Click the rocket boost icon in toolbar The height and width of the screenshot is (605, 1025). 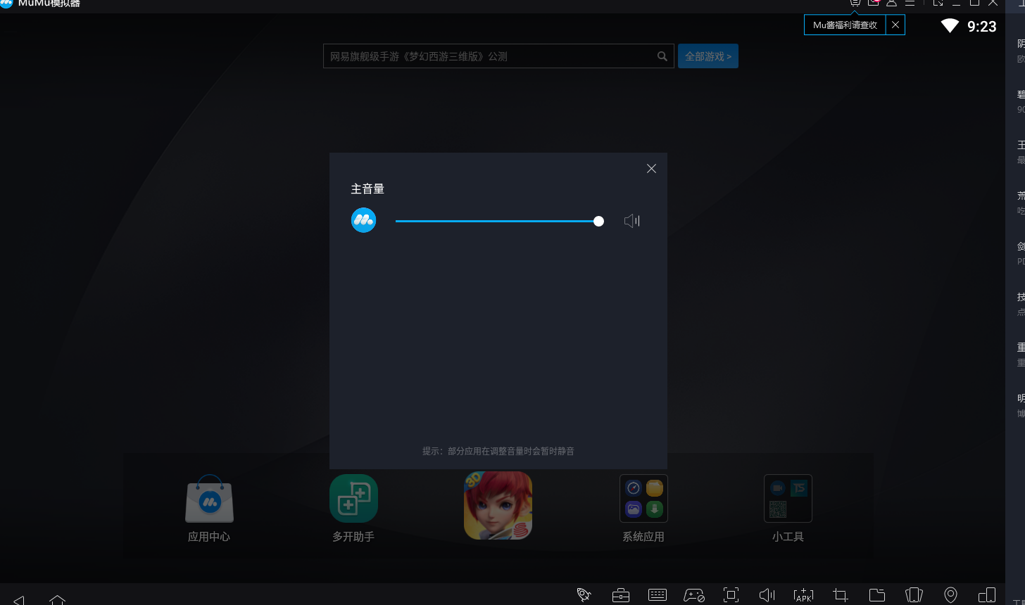(584, 595)
